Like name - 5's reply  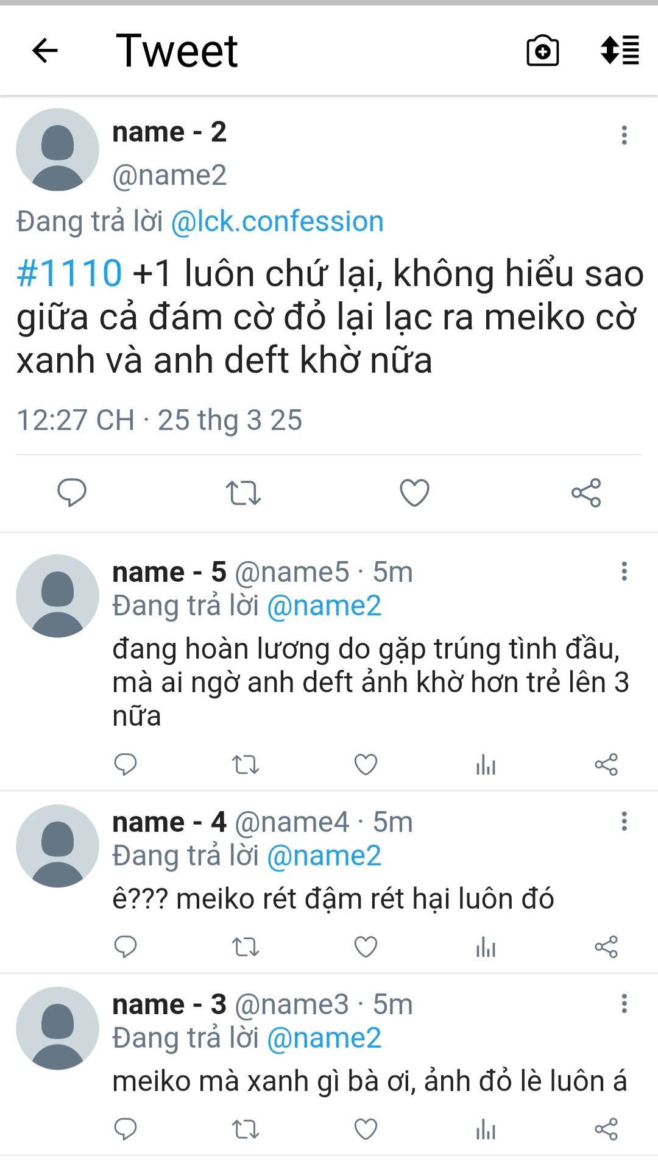click(366, 764)
